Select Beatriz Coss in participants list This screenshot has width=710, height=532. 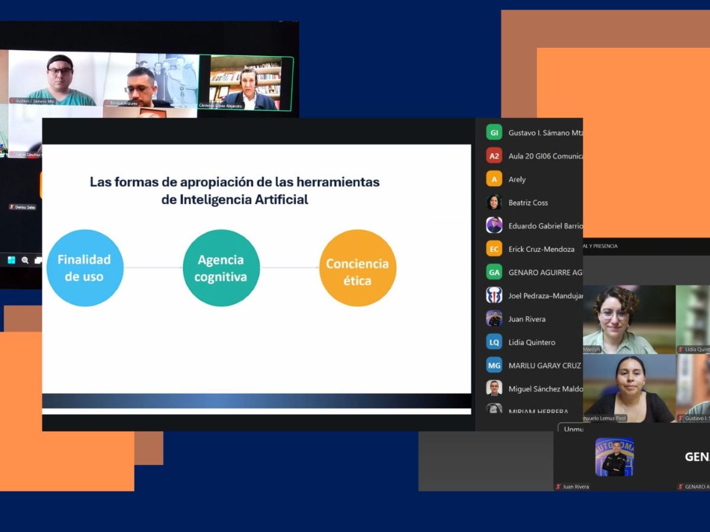pyautogui.click(x=529, y=202)
